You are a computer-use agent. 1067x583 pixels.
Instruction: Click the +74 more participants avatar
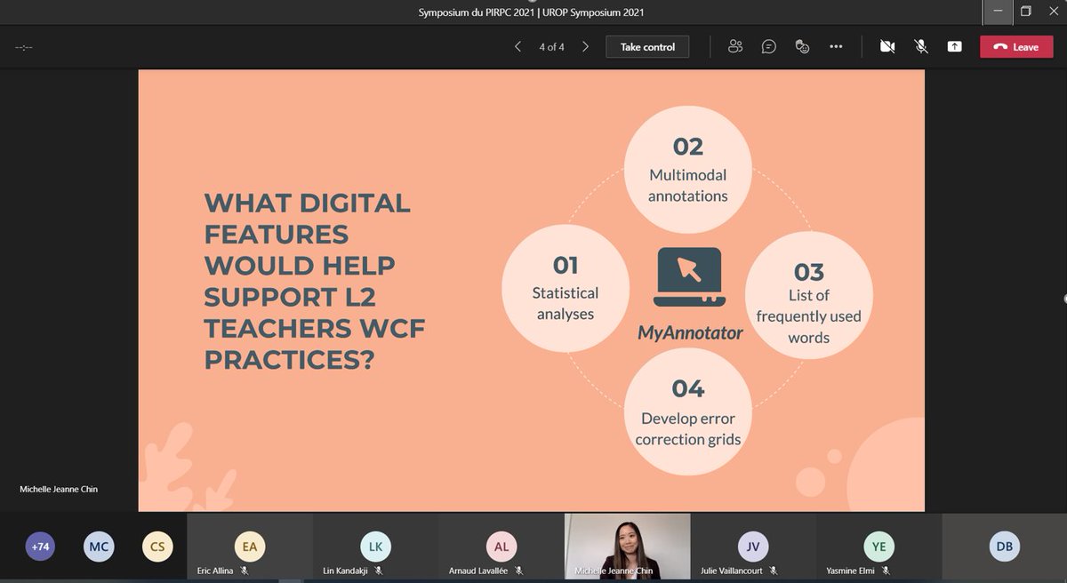point(40,547)
